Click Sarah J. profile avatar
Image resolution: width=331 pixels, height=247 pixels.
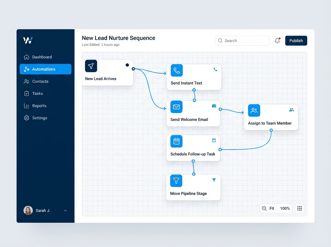28,211
